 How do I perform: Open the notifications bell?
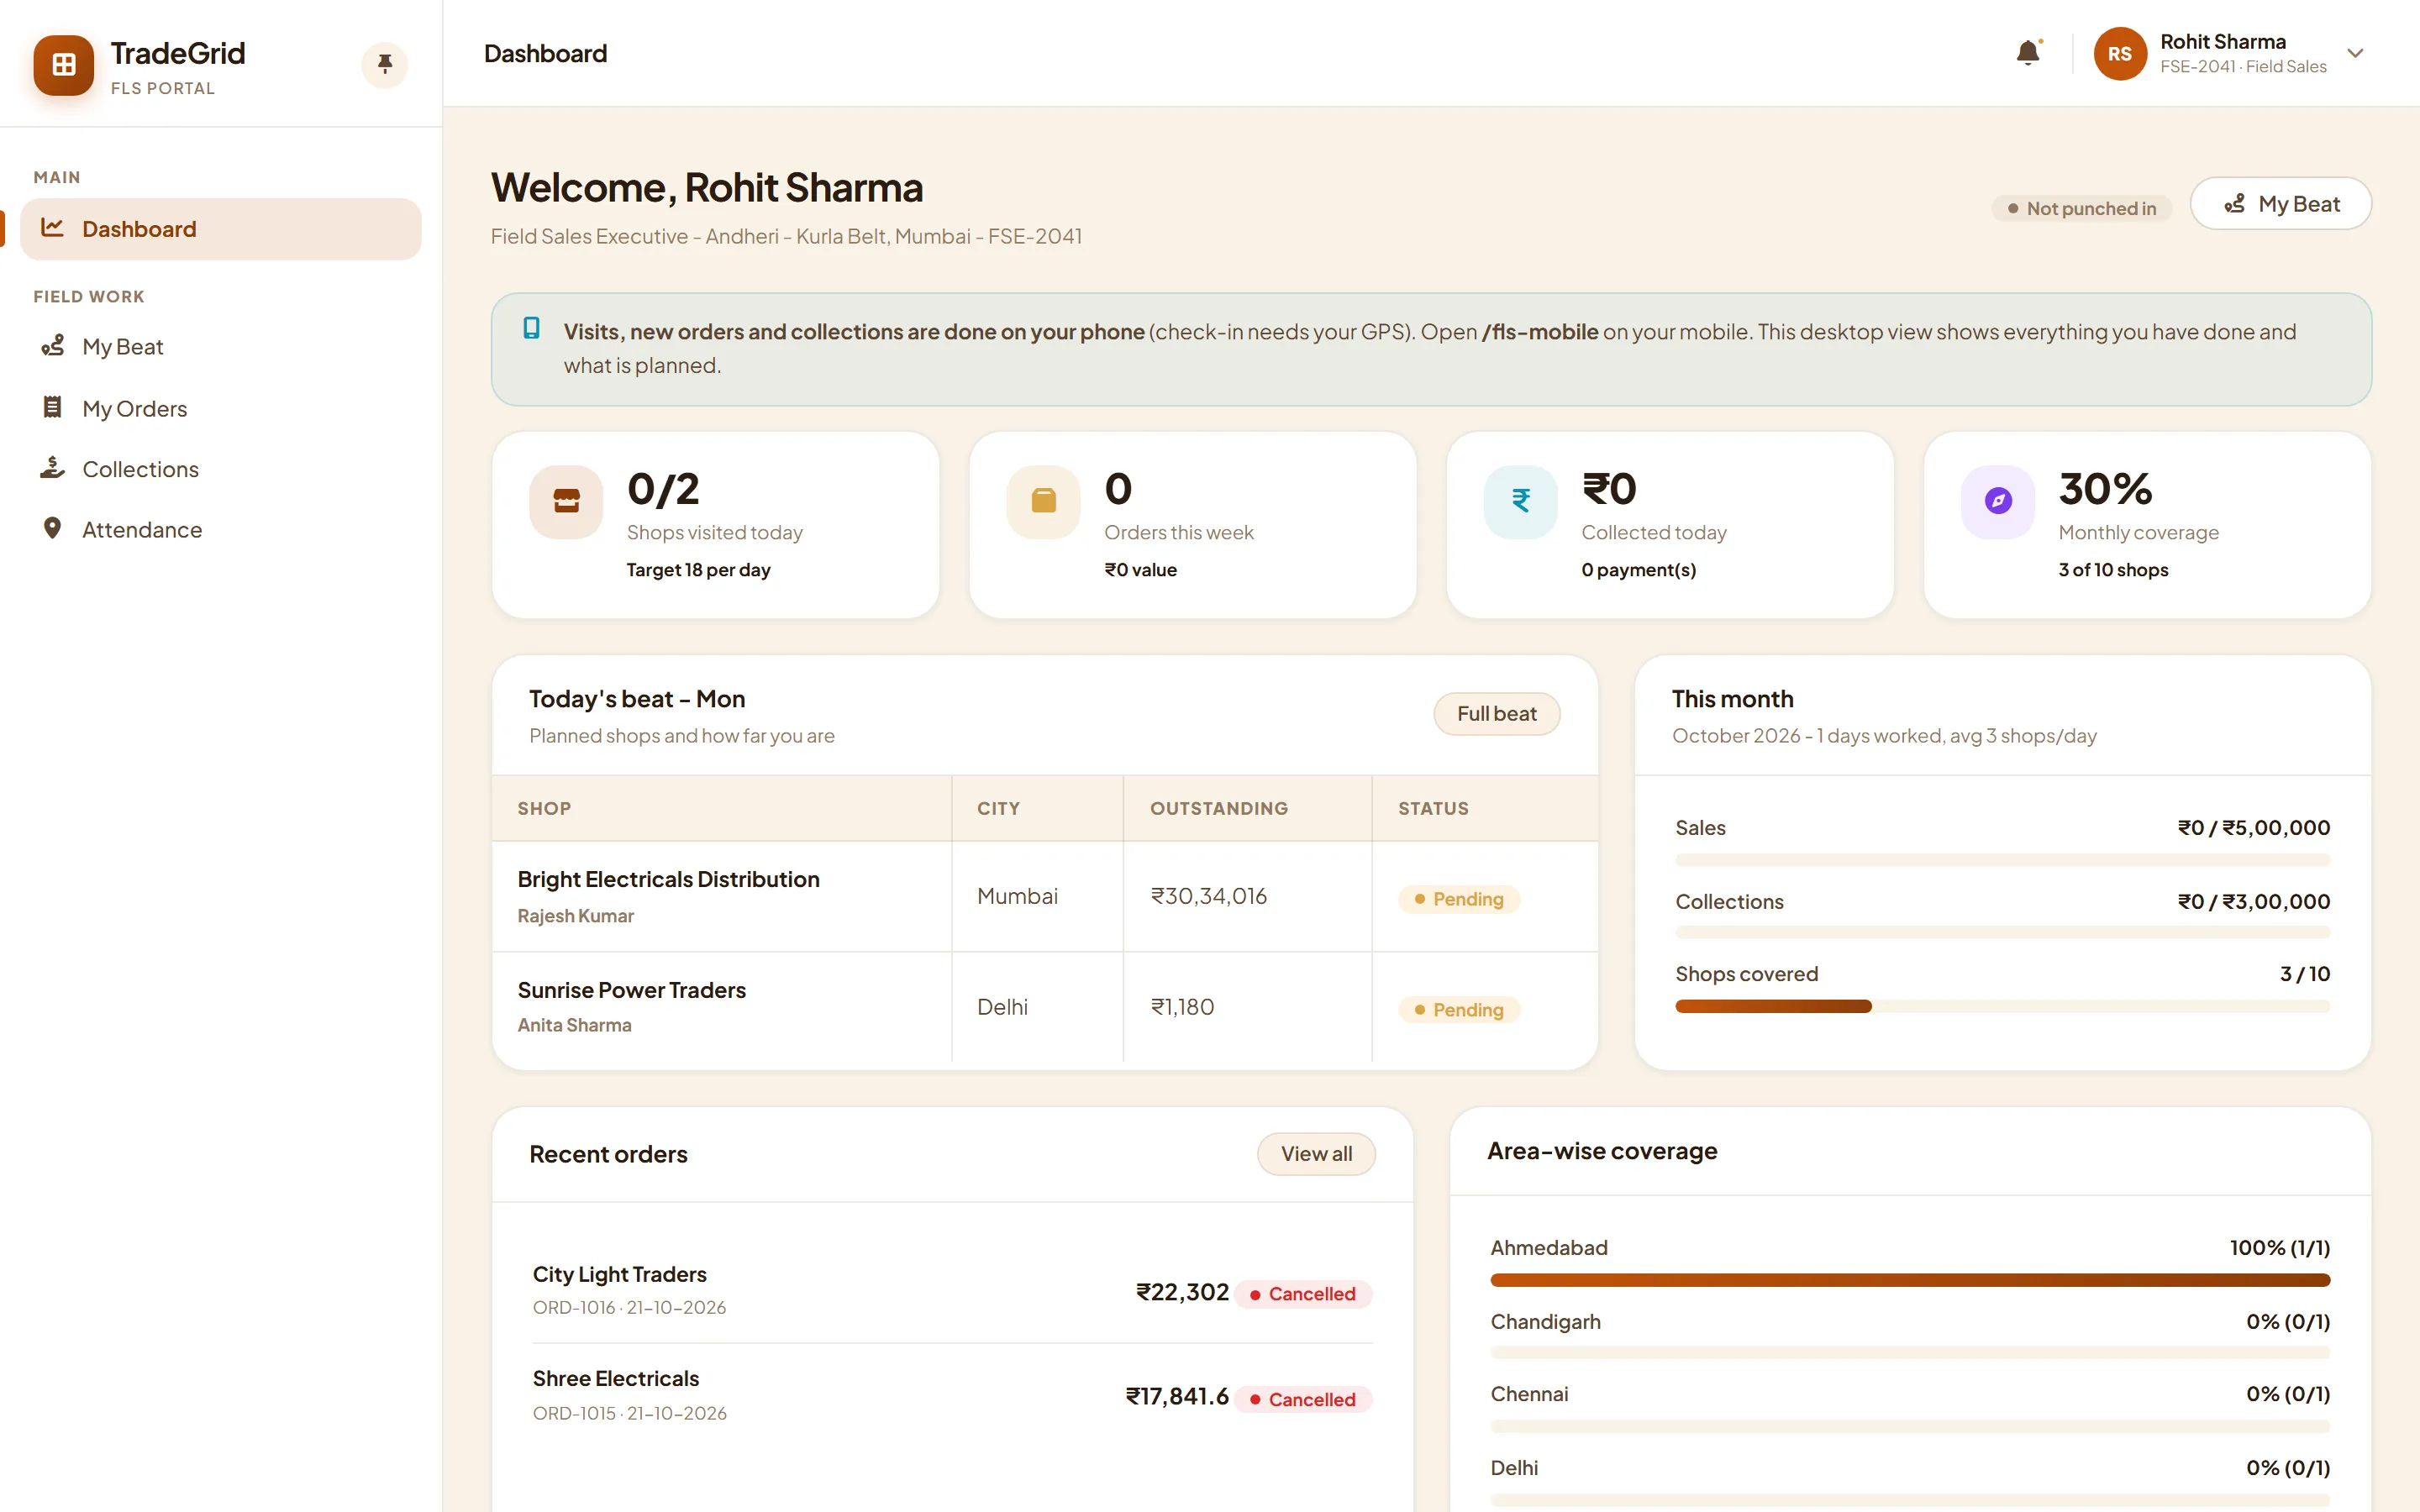(2028, 53)
